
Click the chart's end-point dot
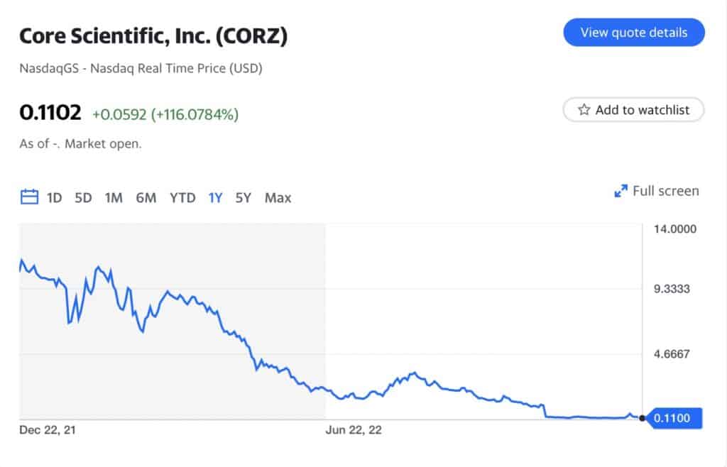(642, 418)
